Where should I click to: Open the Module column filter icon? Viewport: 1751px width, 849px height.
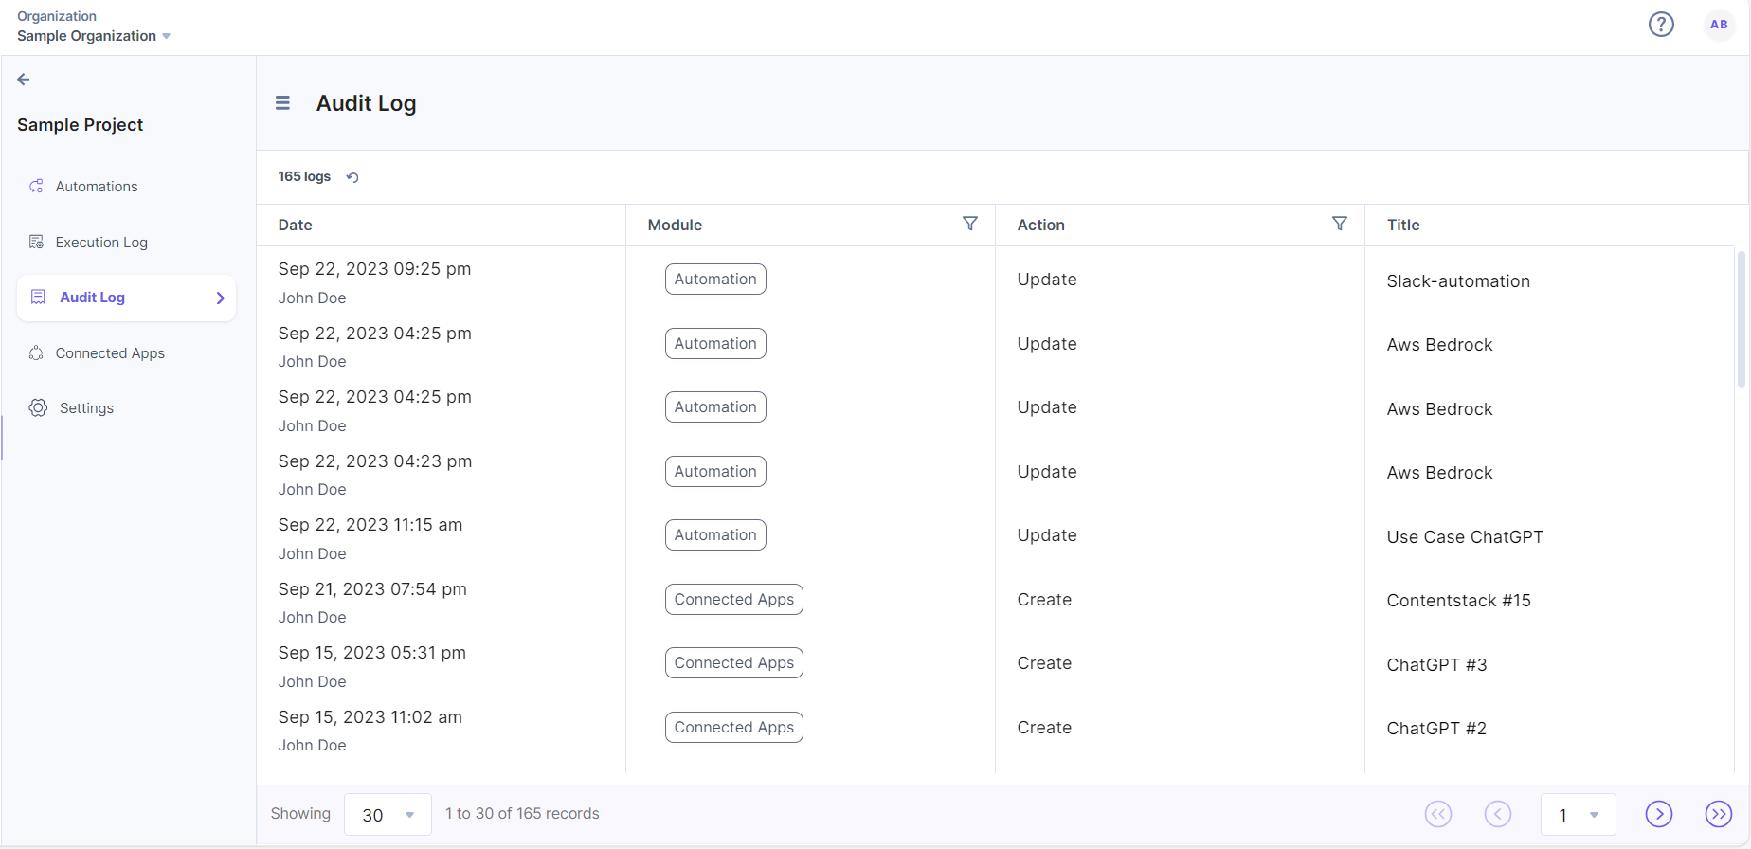click(x=970, y=224)
